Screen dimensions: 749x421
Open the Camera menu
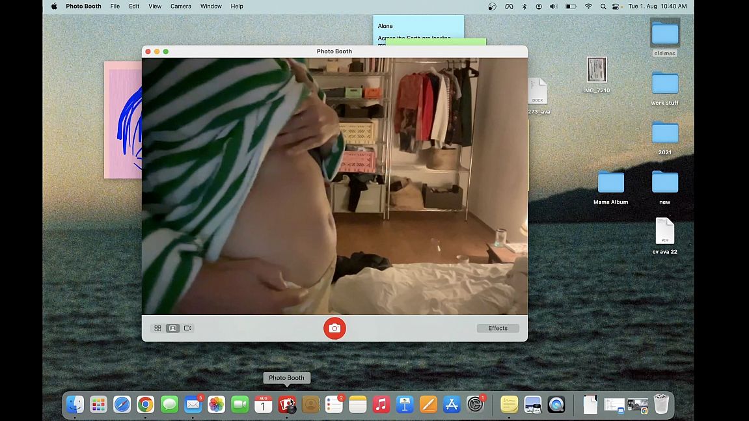point(181,7)
